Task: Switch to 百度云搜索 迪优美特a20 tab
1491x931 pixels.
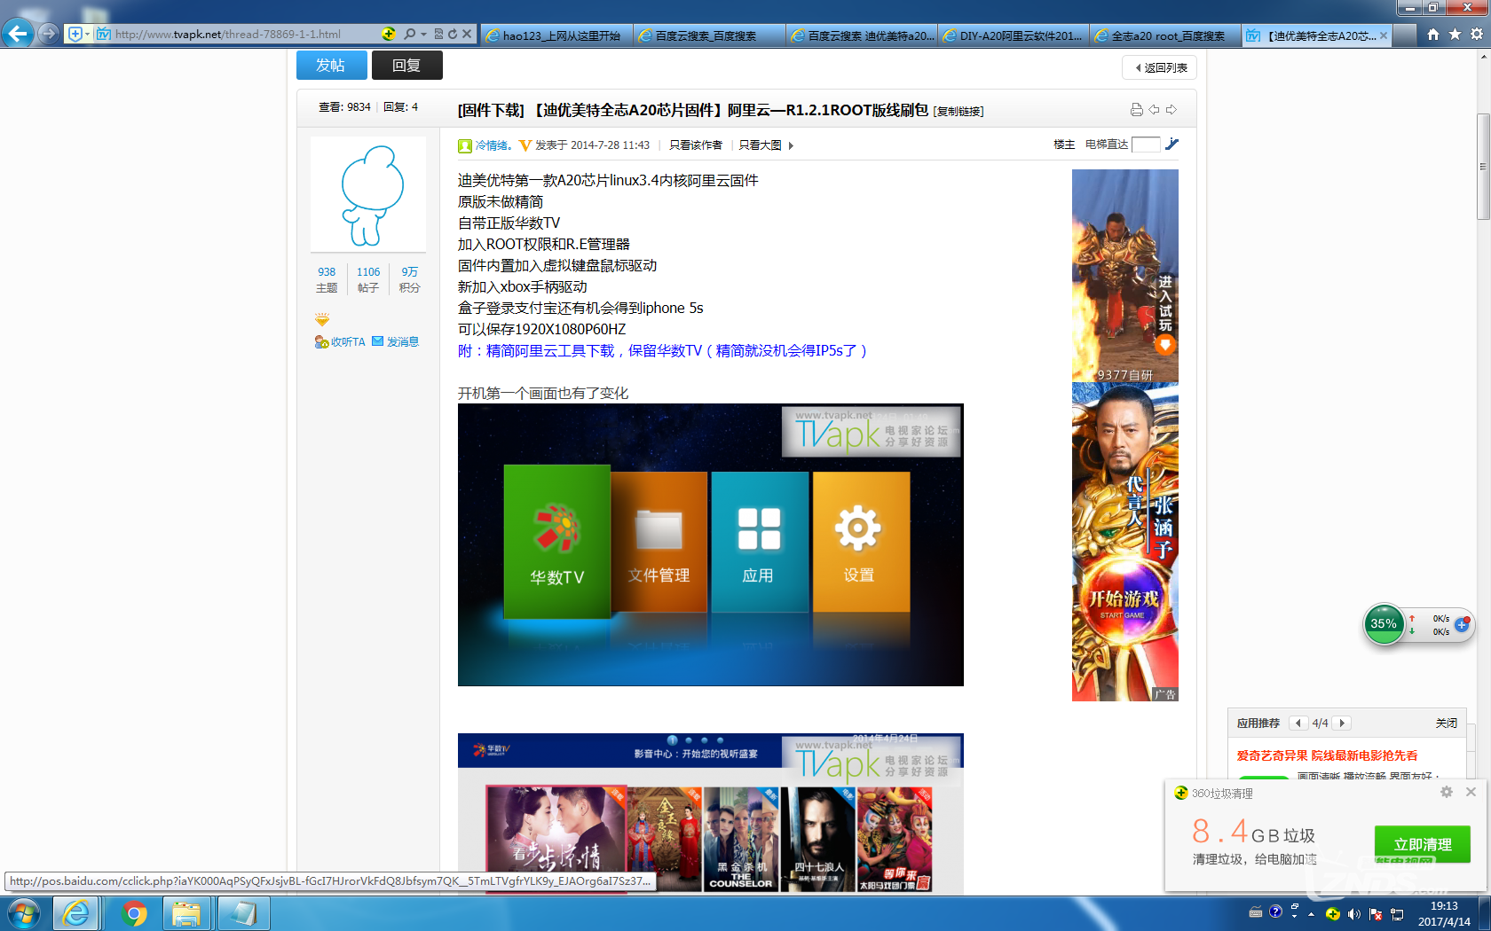Action: 863,35
